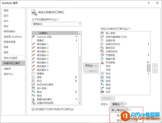162x123 pixels.
Task: Click the 笔收藏夹 4 pen icon
Action: tap(34, 55)
